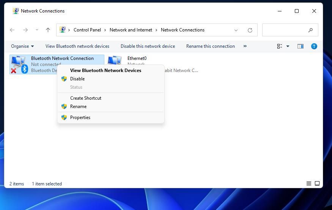Expand chevron after Network and Internet
The width and height of the screenshot is (332, 210).
point(156,30)
